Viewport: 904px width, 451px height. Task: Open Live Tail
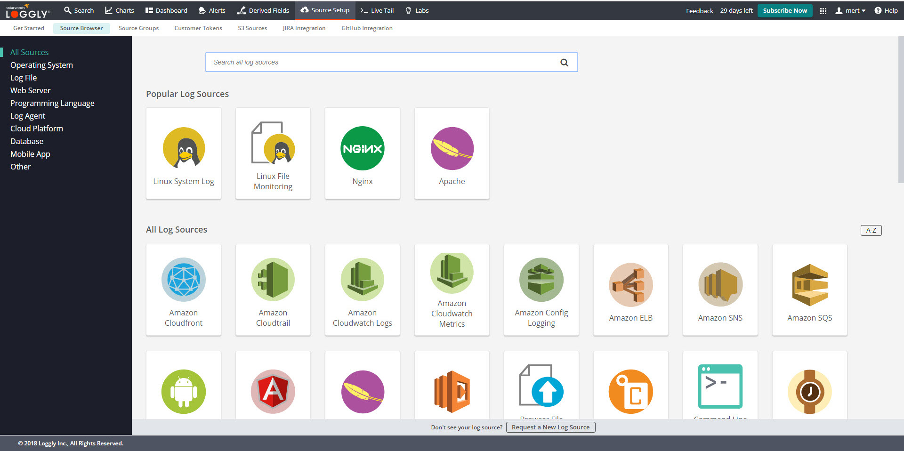pyautogui.click(x=377, y=10)
